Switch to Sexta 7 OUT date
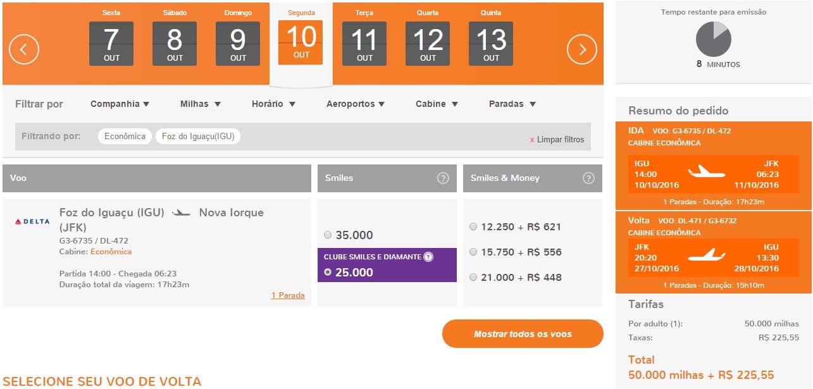 point(111,38)
